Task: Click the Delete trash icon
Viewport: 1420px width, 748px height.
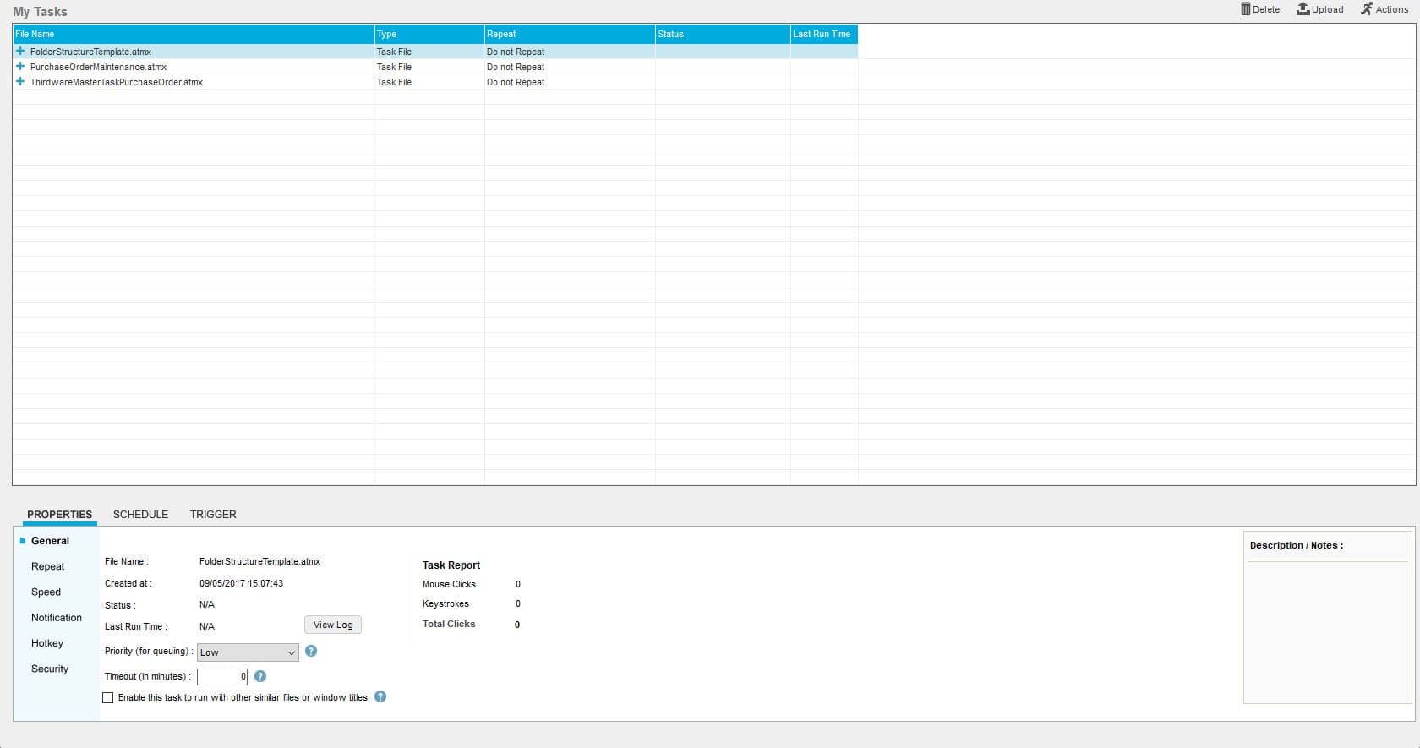Action: coord(1245,8)
